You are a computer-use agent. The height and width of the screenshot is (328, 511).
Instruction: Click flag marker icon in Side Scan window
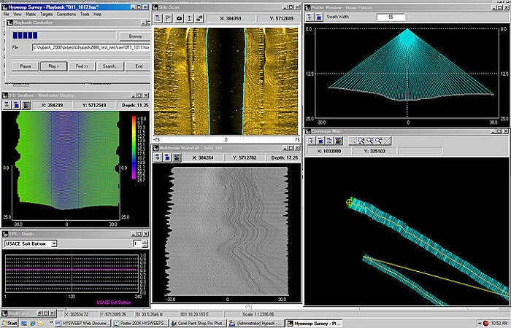pyautogui.click(x=168, y=18)
